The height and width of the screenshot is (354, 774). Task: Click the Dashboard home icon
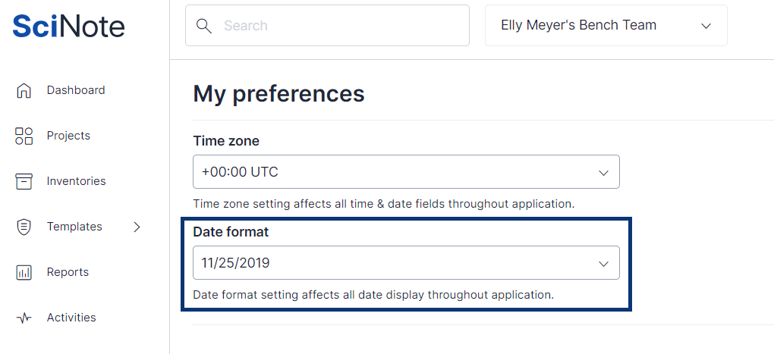[24, 90]
